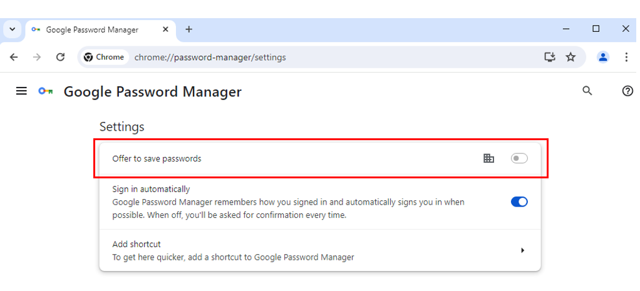This screenshot has width=640, height=291.
Task: Search passwords with the magnifier icon
Action: (587, 91)
